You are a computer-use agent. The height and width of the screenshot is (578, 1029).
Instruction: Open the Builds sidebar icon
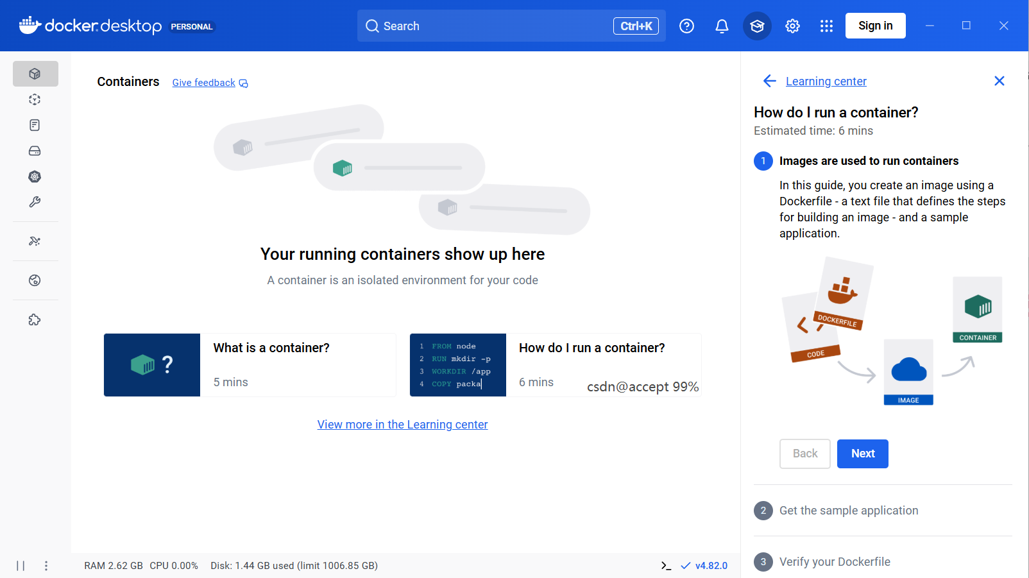pos(35,202)
